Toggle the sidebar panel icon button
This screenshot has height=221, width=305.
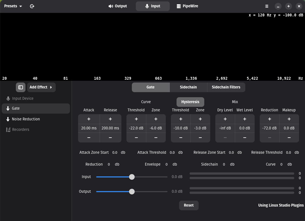click(21, 87)
